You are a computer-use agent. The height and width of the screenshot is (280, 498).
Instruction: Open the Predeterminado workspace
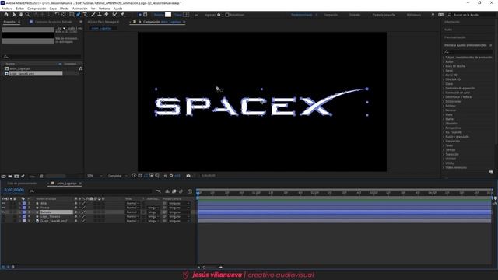(302, 15)
